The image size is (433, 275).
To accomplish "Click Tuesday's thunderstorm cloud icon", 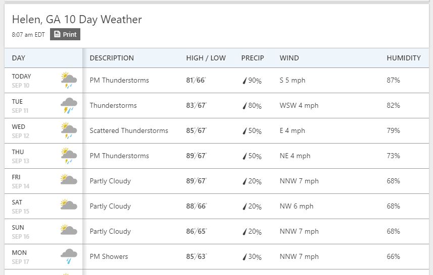I will point(69,105).
